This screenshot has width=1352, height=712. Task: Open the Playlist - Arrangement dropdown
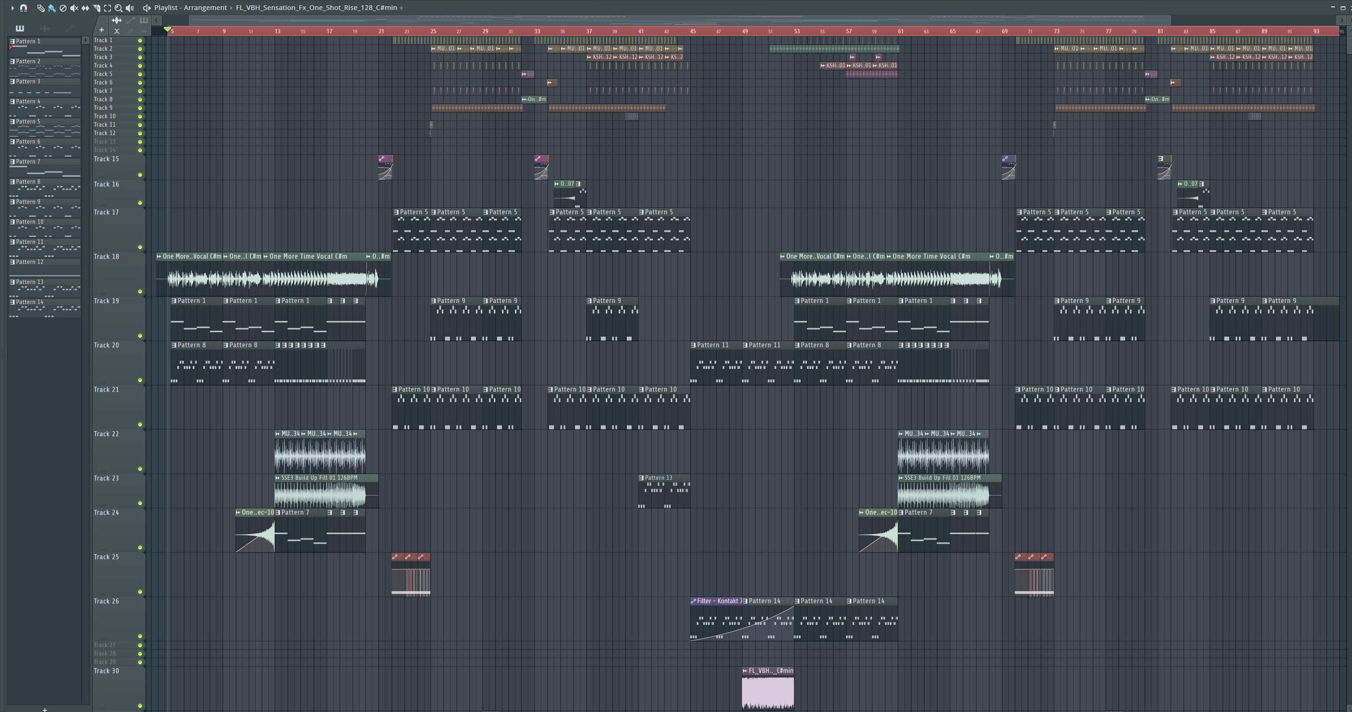pyautogui.click(x=191, y=8)
